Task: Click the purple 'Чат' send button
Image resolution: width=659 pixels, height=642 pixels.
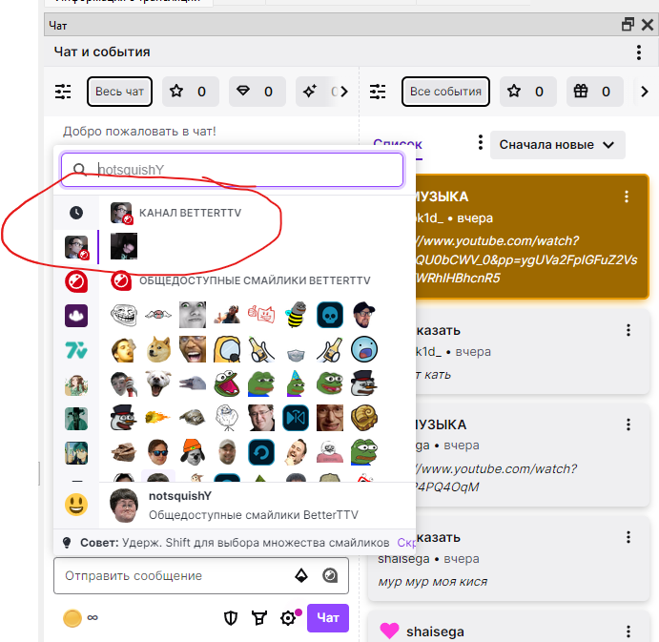Action: pyautogui.click(x=328, y=617)
